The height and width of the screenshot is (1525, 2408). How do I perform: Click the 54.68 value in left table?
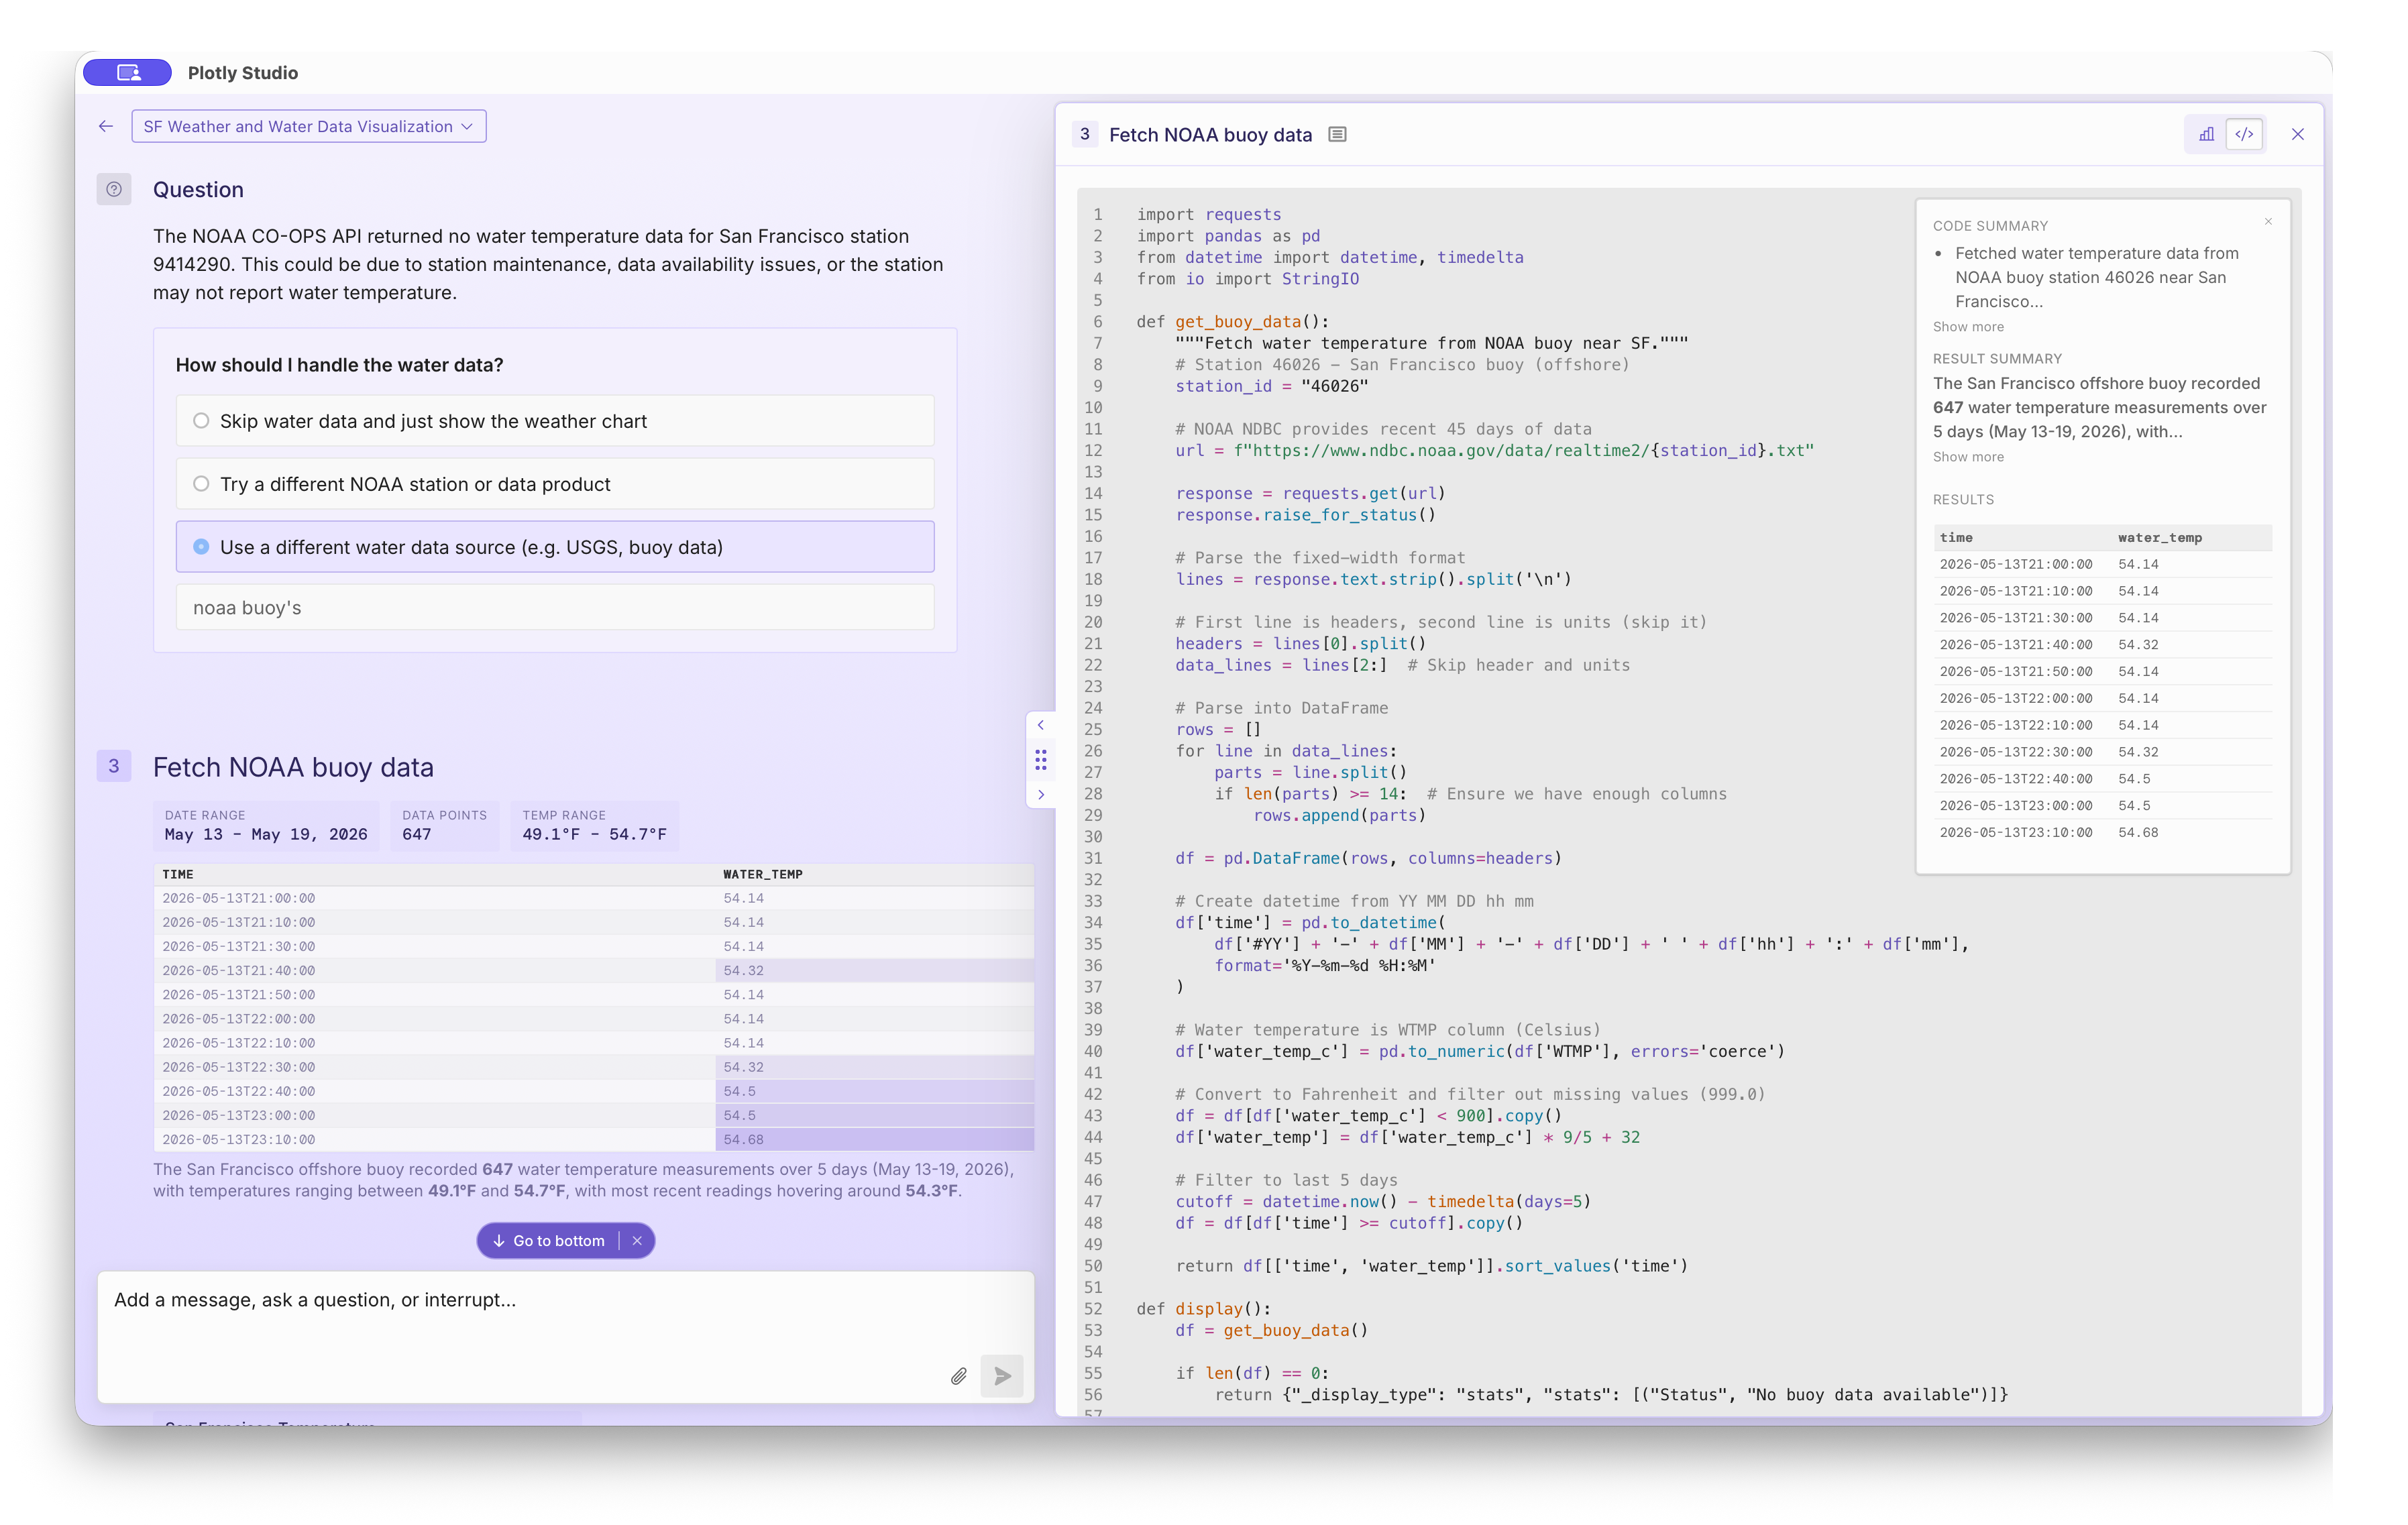743,1139
